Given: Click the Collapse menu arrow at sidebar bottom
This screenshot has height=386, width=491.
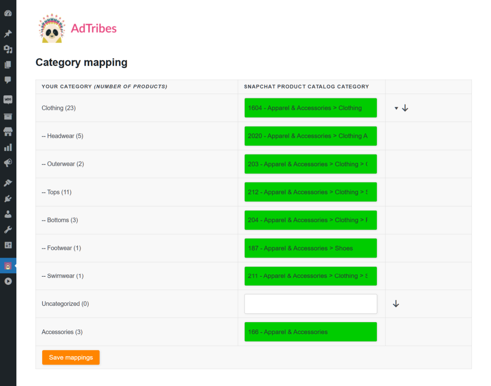Looking at the screenshot, I should point(8,281).
